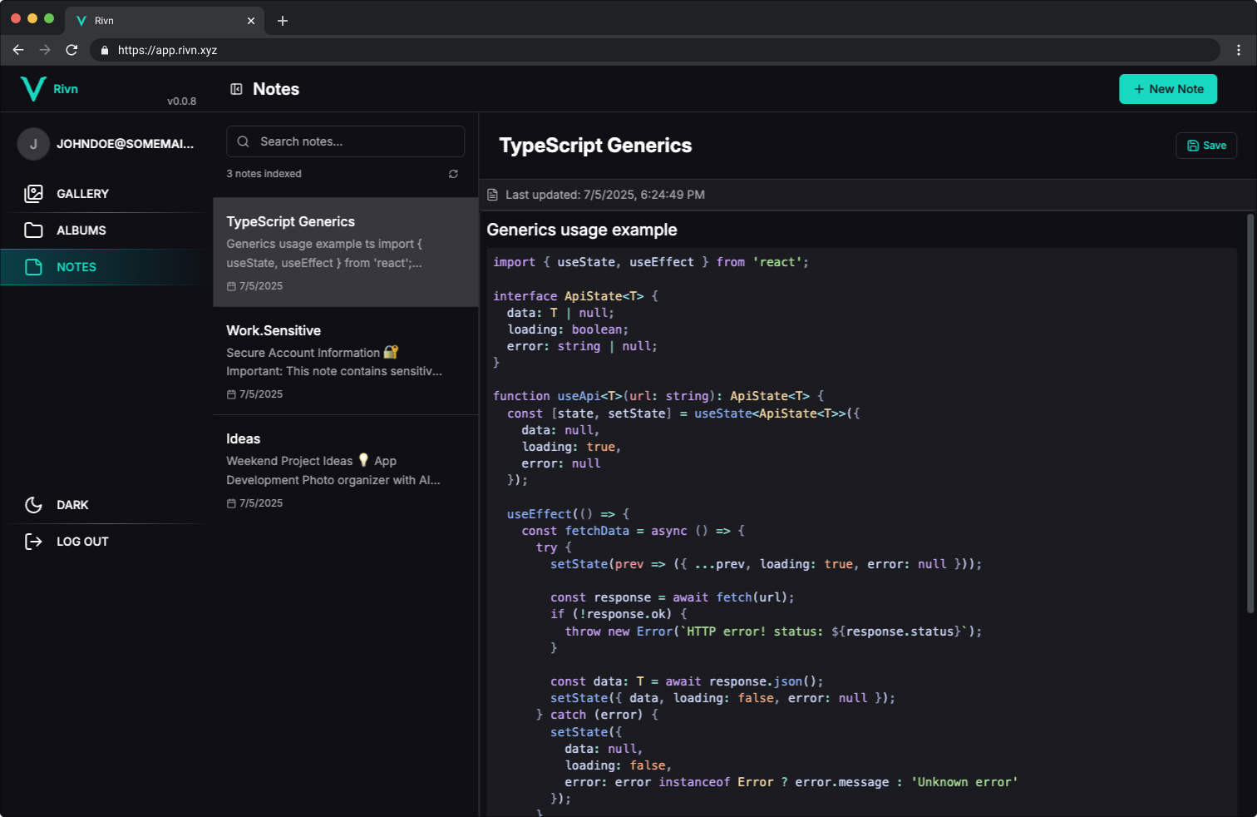Screen dimensions: 1257x817
Task: Click the 'throw new Error' code line
Action: [773, 631]
